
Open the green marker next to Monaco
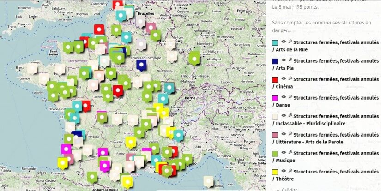click(187, 159)
